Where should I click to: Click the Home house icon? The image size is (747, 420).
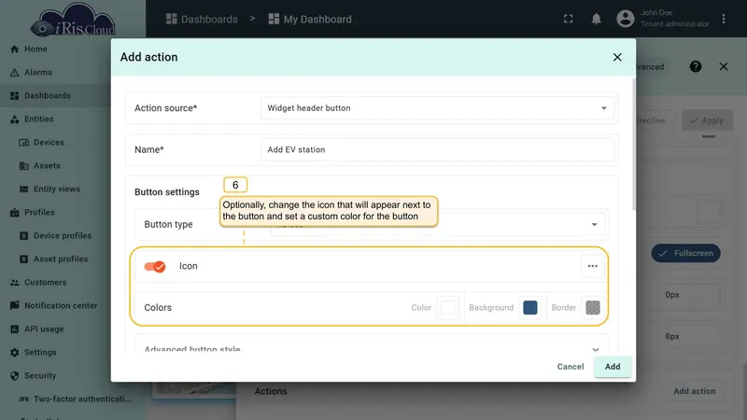pos(14,49)
